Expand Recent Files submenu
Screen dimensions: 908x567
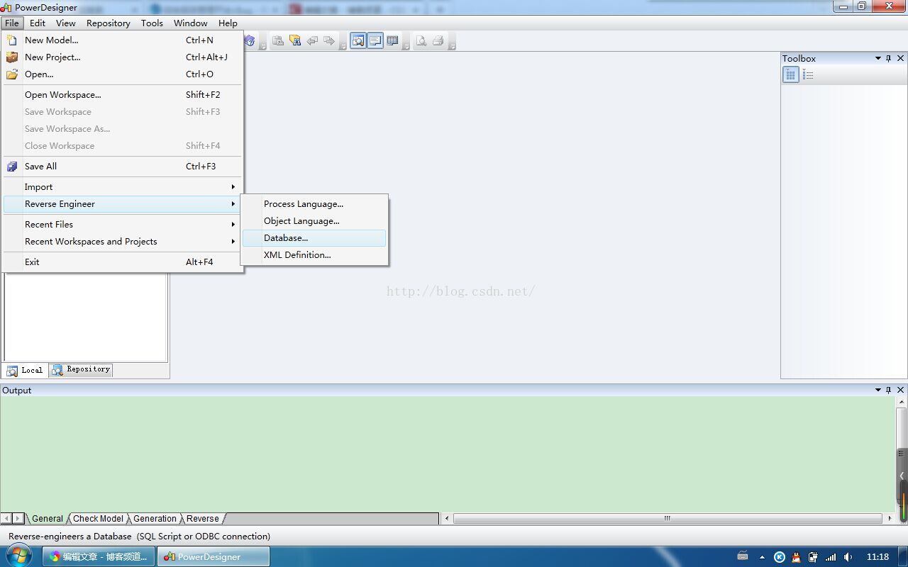(123, 225)
